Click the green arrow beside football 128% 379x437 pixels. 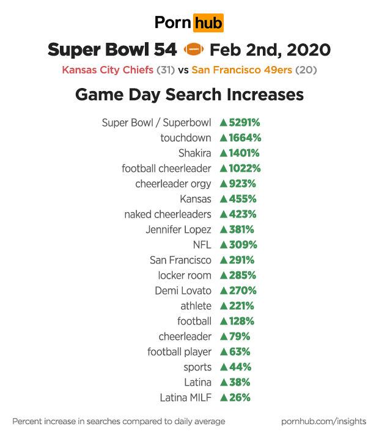(x=224, y=321)
